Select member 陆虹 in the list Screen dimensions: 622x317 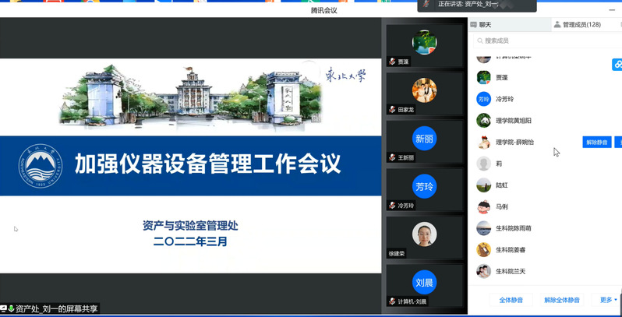pyautogui.click(x=502, y=185)
